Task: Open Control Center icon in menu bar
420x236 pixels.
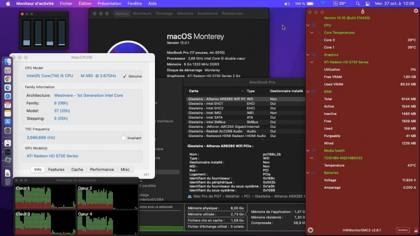Action: (x=367, y=4)
